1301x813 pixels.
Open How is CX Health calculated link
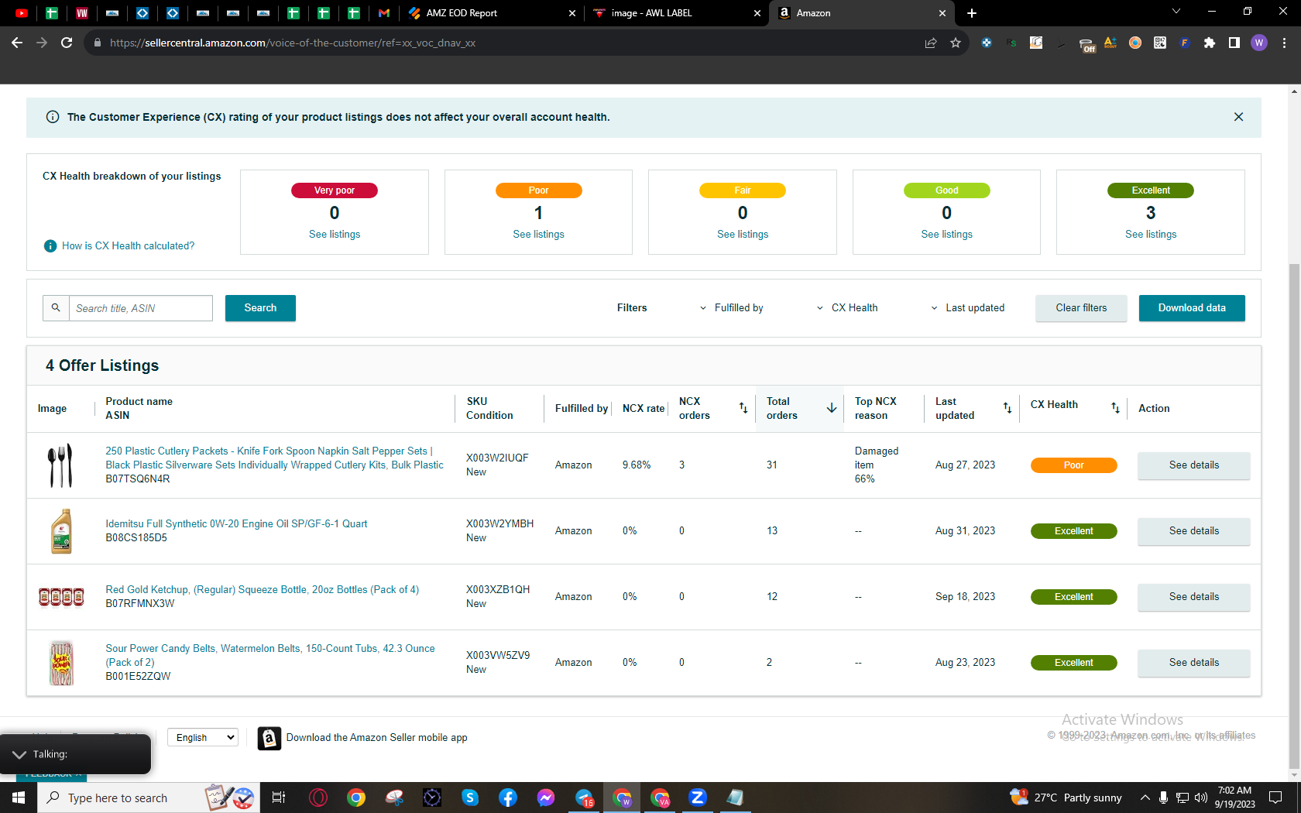(x=129, y=246)
